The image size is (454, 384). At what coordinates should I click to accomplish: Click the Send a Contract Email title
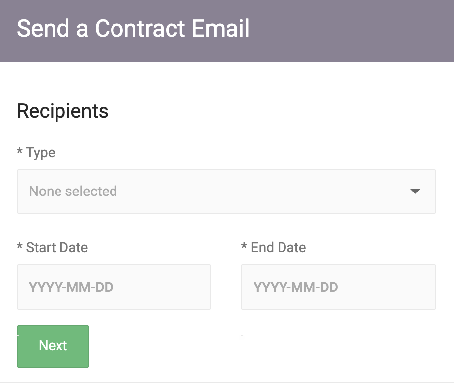tap(133, 29)
